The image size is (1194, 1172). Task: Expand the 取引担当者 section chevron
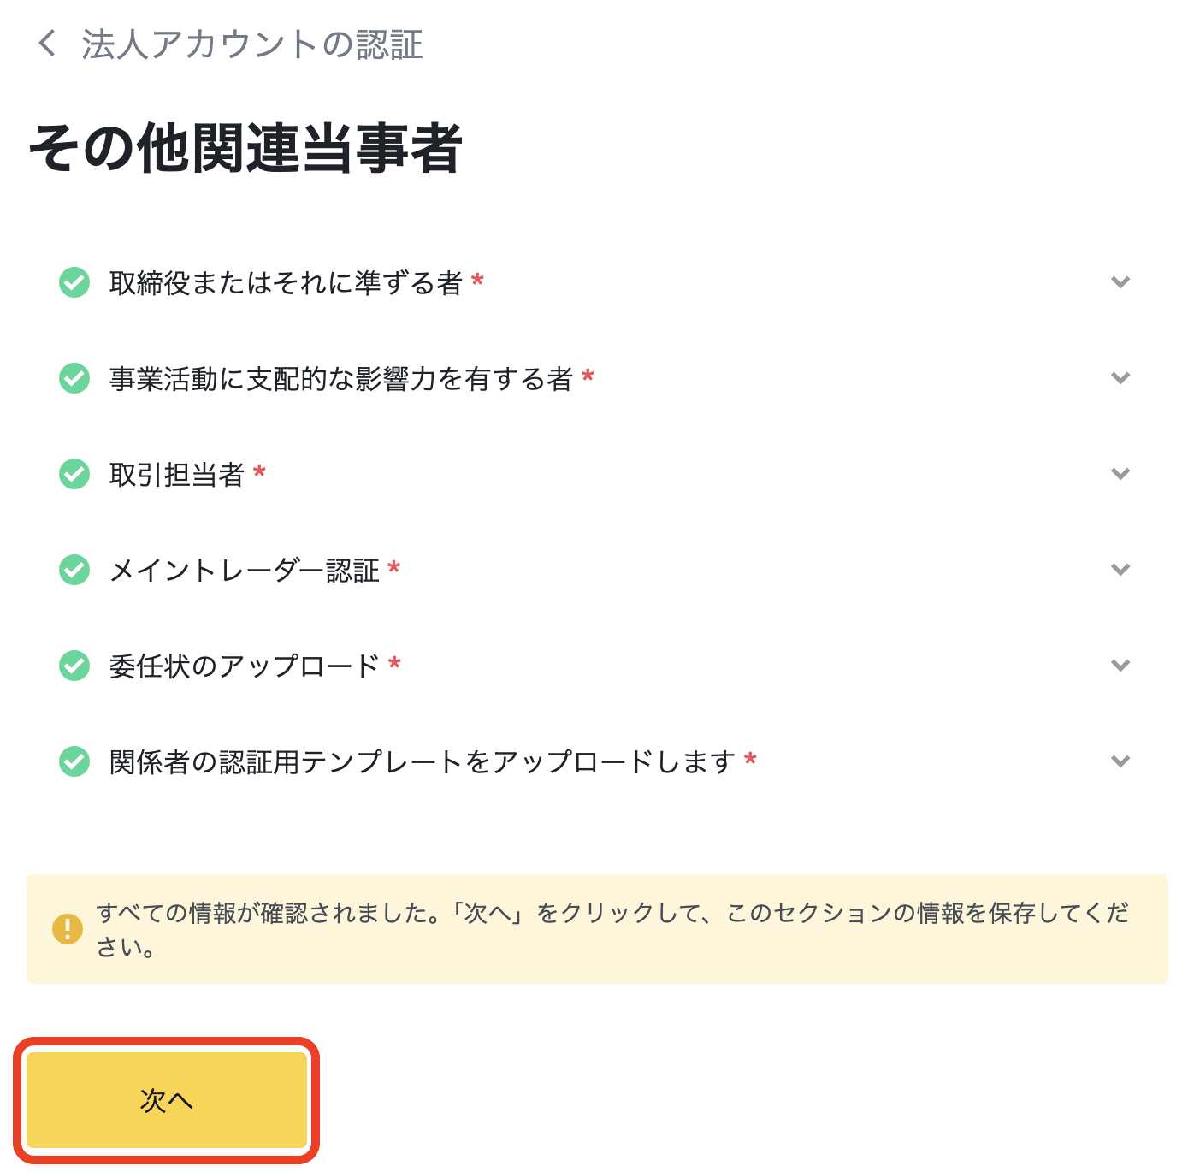1120,474
